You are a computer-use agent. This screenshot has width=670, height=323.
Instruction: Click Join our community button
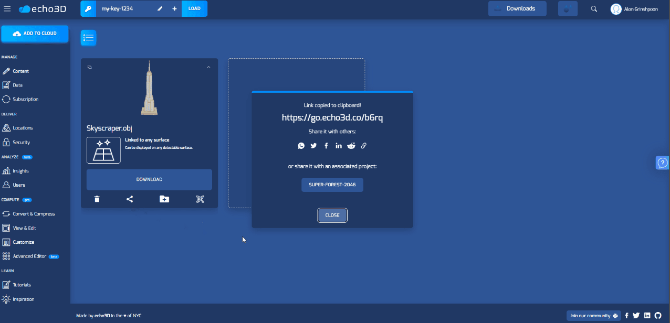pyautogui.click(x=594, y=316)
